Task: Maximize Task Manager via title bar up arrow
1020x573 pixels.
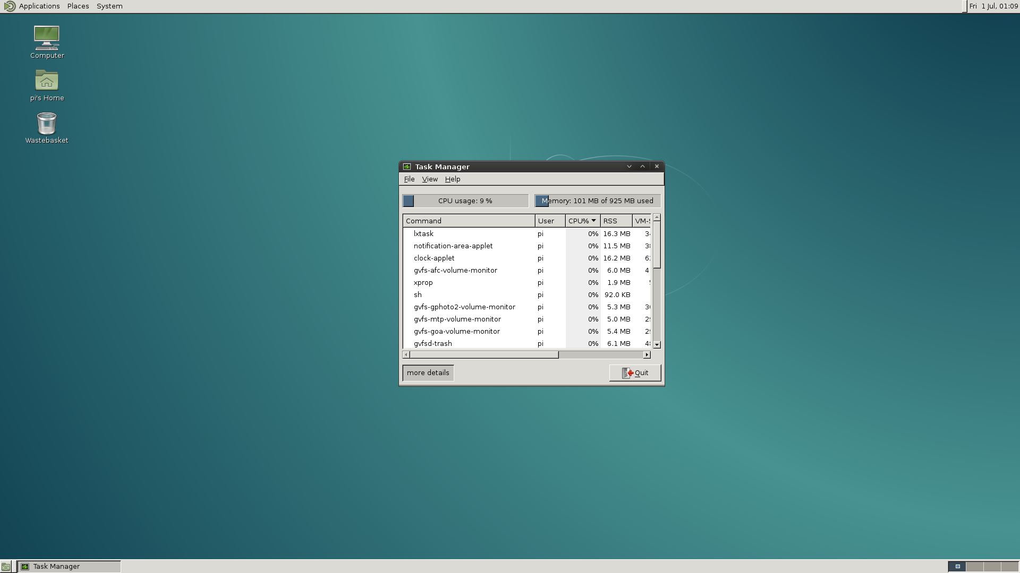Action: click(643, 167)
